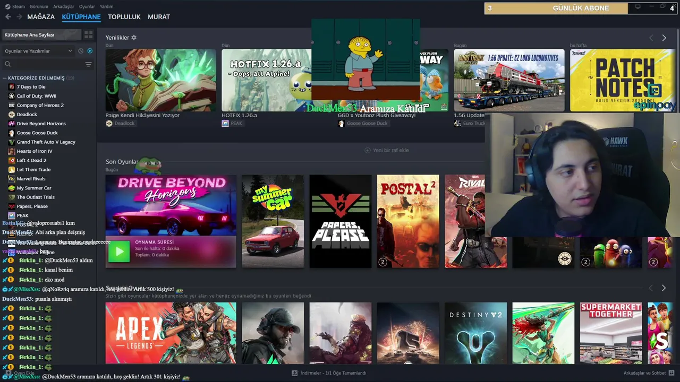
Task: Switch to the collections grid view icon
Action: [88, 34]
